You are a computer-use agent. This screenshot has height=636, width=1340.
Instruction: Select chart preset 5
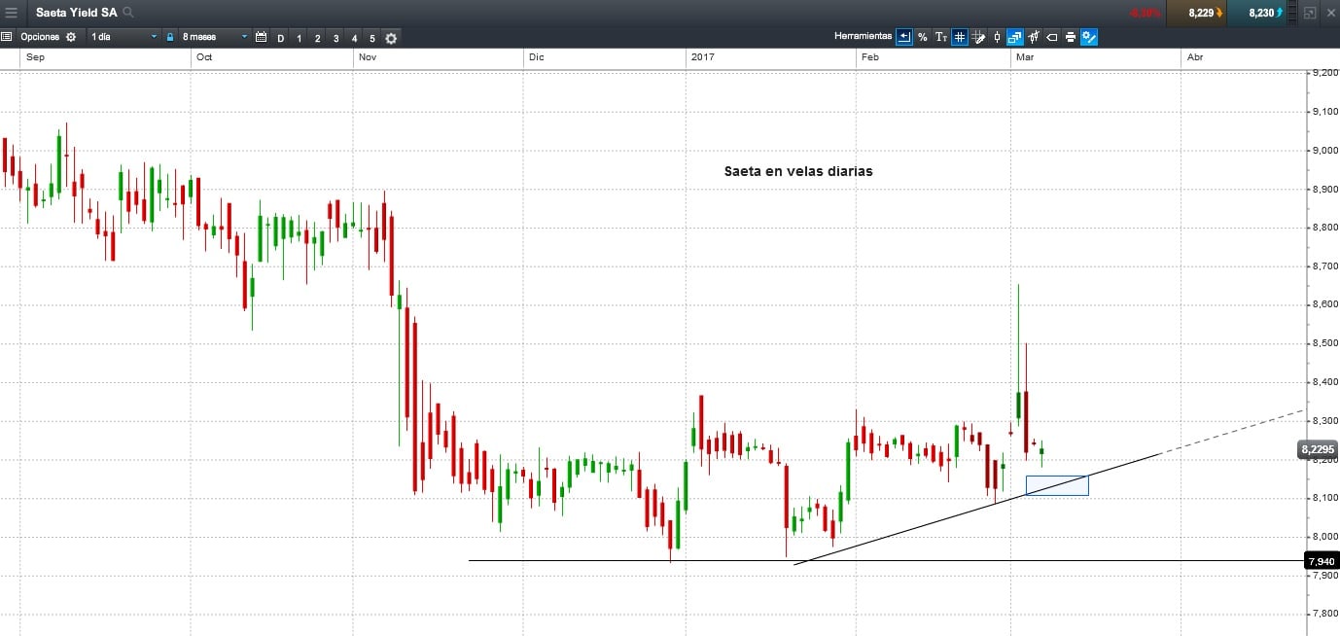click(372, 38)
